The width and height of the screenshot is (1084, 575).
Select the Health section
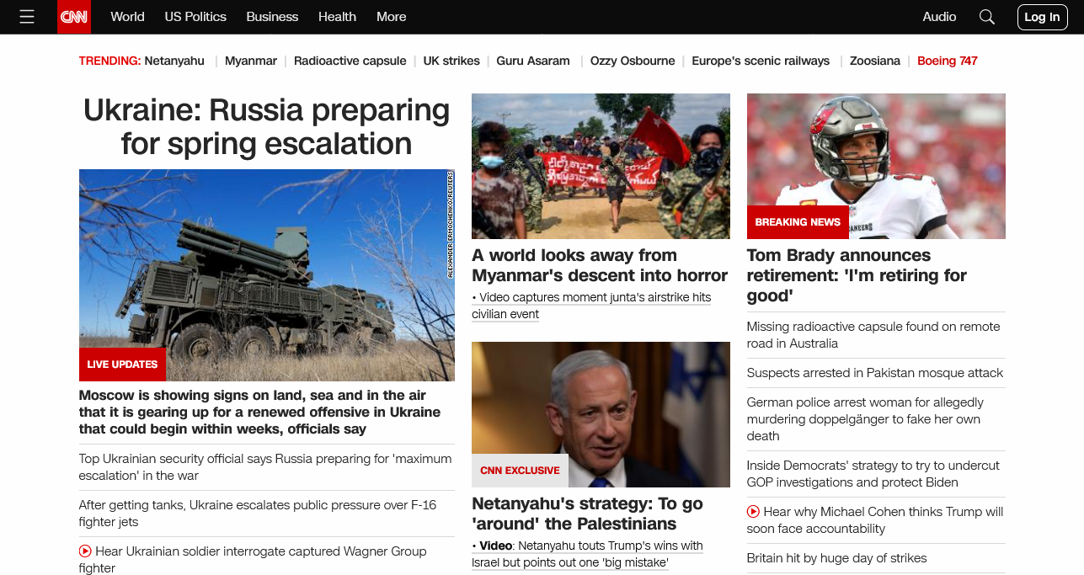tap(337, 17)
